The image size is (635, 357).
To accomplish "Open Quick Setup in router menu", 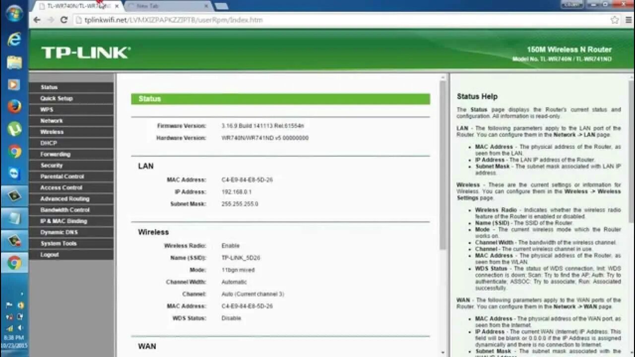I will pyautogui.click(x=71, y=99).
